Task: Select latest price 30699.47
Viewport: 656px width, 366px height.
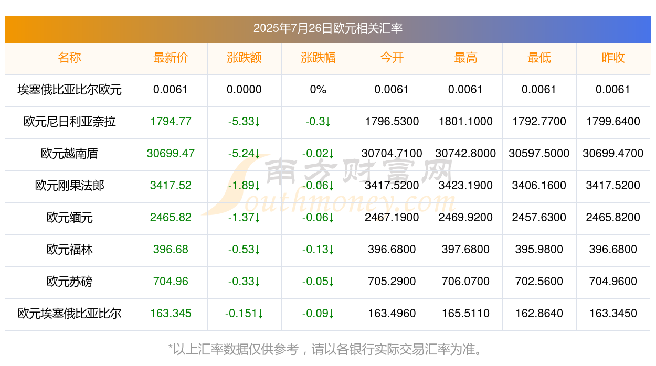Action: point(171,154)
